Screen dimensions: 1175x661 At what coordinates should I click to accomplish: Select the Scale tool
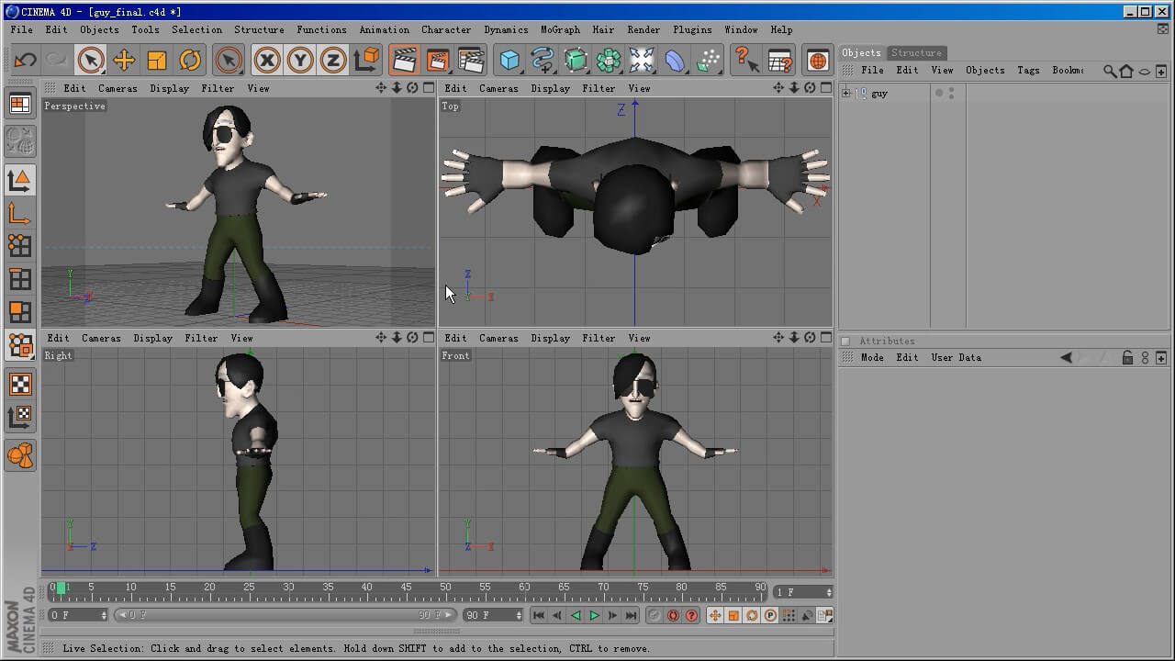tap(157, 59)
